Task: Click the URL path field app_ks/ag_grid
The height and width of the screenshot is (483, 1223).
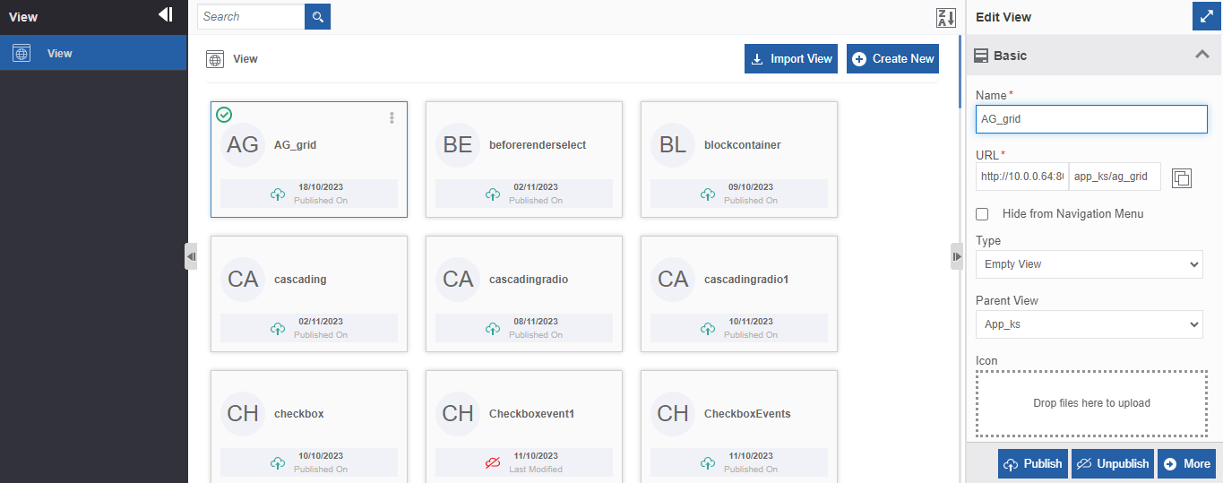Action: (1115, 177)
